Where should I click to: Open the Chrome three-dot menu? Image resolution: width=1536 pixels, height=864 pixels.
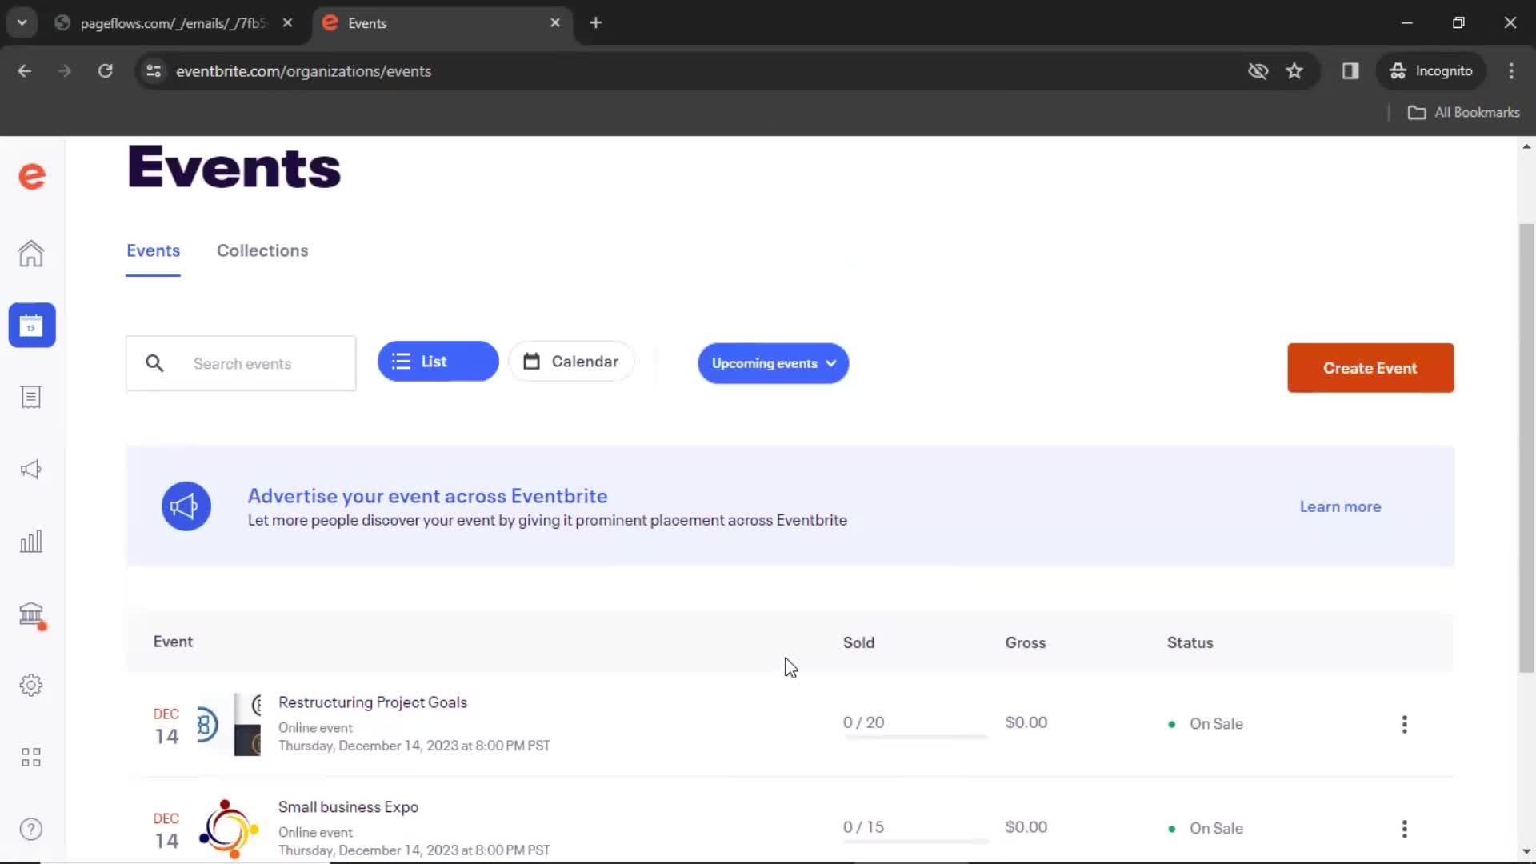1511,71
